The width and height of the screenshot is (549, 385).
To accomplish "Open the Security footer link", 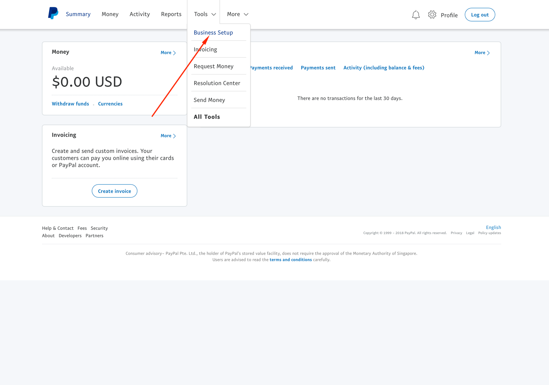I will click(x=99, y=228).
